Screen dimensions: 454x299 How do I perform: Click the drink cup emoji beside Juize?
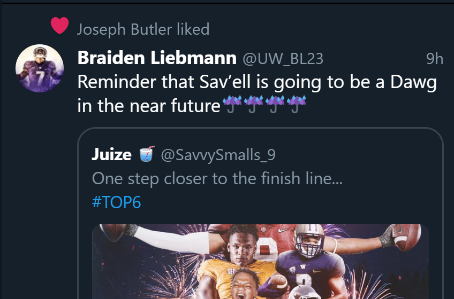(147, 154)
